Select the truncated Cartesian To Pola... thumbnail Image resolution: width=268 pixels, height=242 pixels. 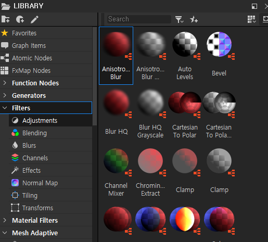pos(219,103)
